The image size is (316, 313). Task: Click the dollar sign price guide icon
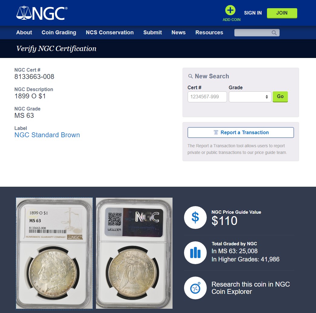(195, 218)
